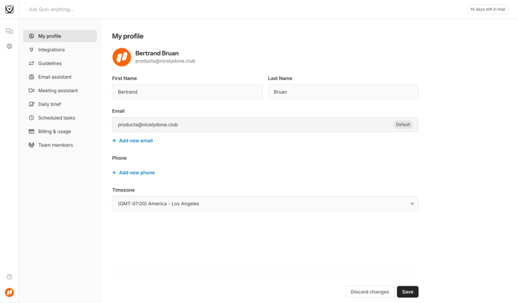Open the help question mark icon
Image resolution: width=517 pixels, height=303 pixels.
(9, 277)
